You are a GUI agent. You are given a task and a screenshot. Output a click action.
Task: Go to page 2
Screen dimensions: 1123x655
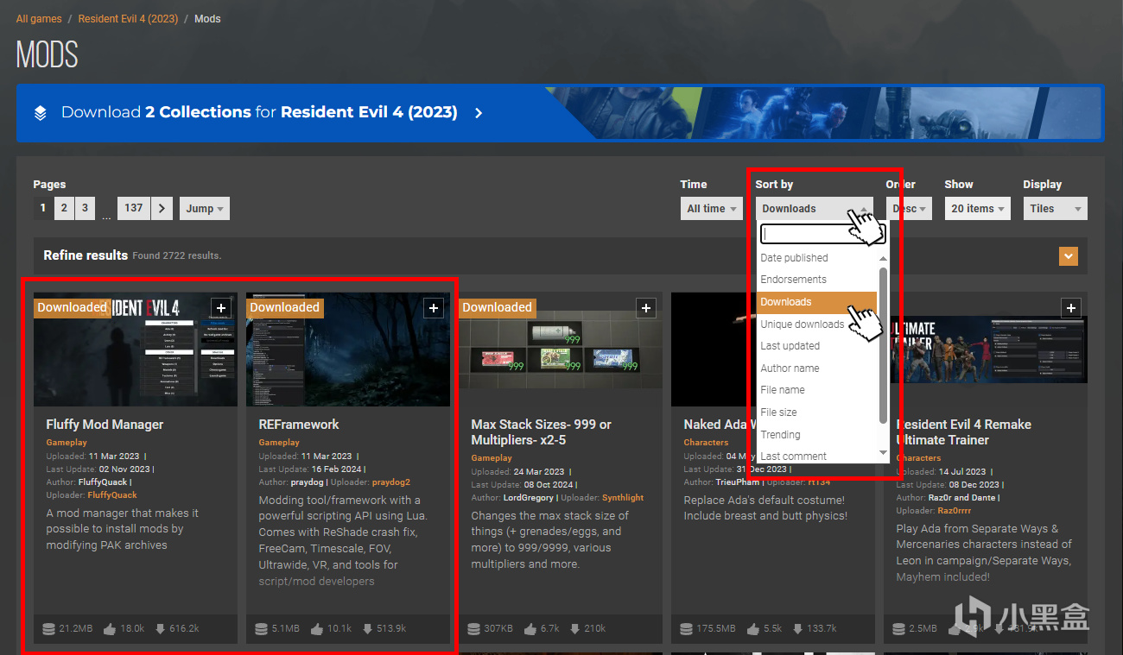(64, 208)
